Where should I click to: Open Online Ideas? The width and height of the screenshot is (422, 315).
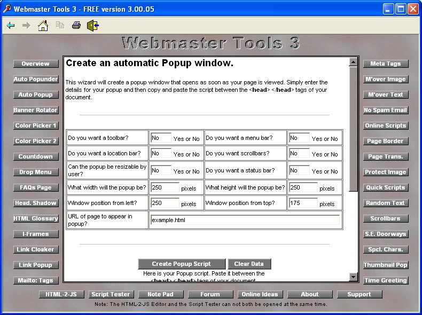coord(260,294)
